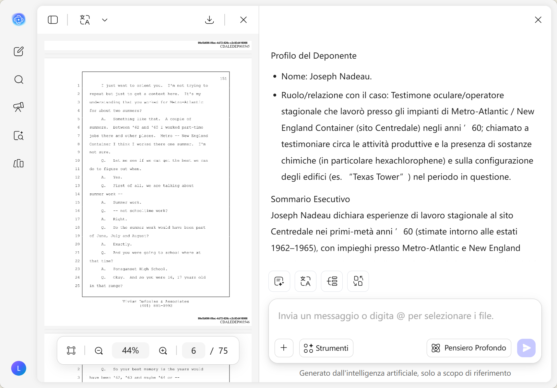This screenshot has height=388, width=557.
Task: Click the page number field showing 6
Action: pyautogui.click(x=194, y=350)
